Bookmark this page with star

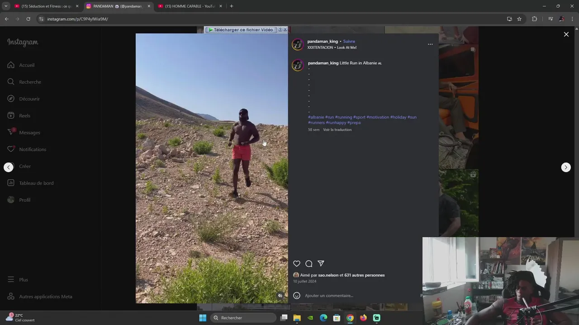(519, 19)
